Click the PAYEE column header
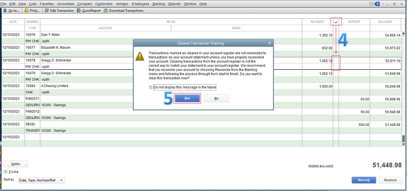This screenshot has height=191, width=407. 171,22
